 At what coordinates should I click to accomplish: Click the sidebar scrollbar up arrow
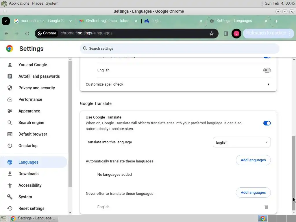(x=70, y=59)
